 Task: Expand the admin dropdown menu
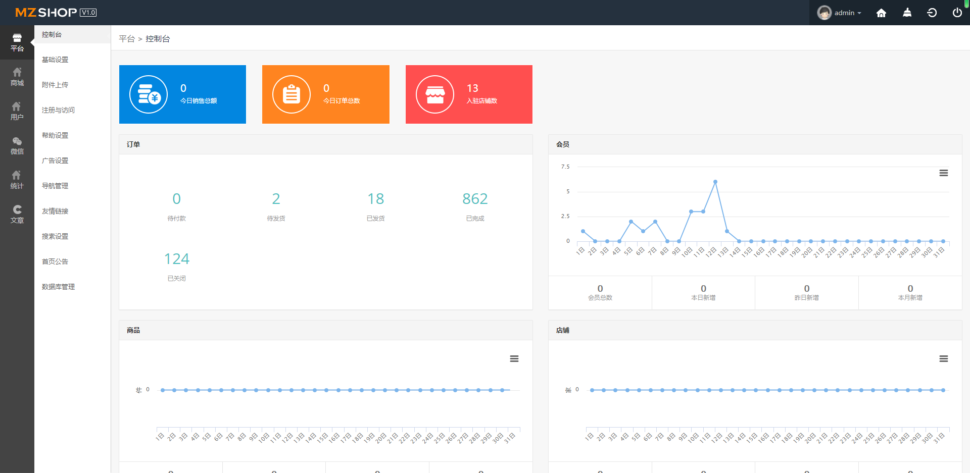(x=848, y=13)
